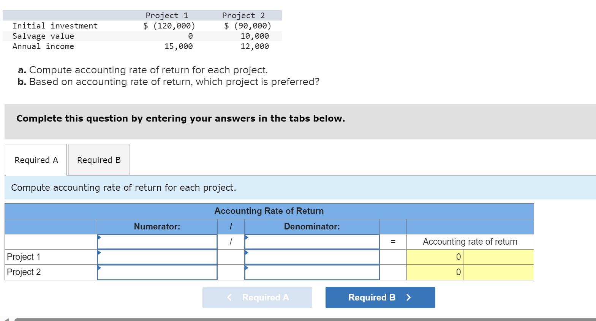Select the Required A tab

35,160
